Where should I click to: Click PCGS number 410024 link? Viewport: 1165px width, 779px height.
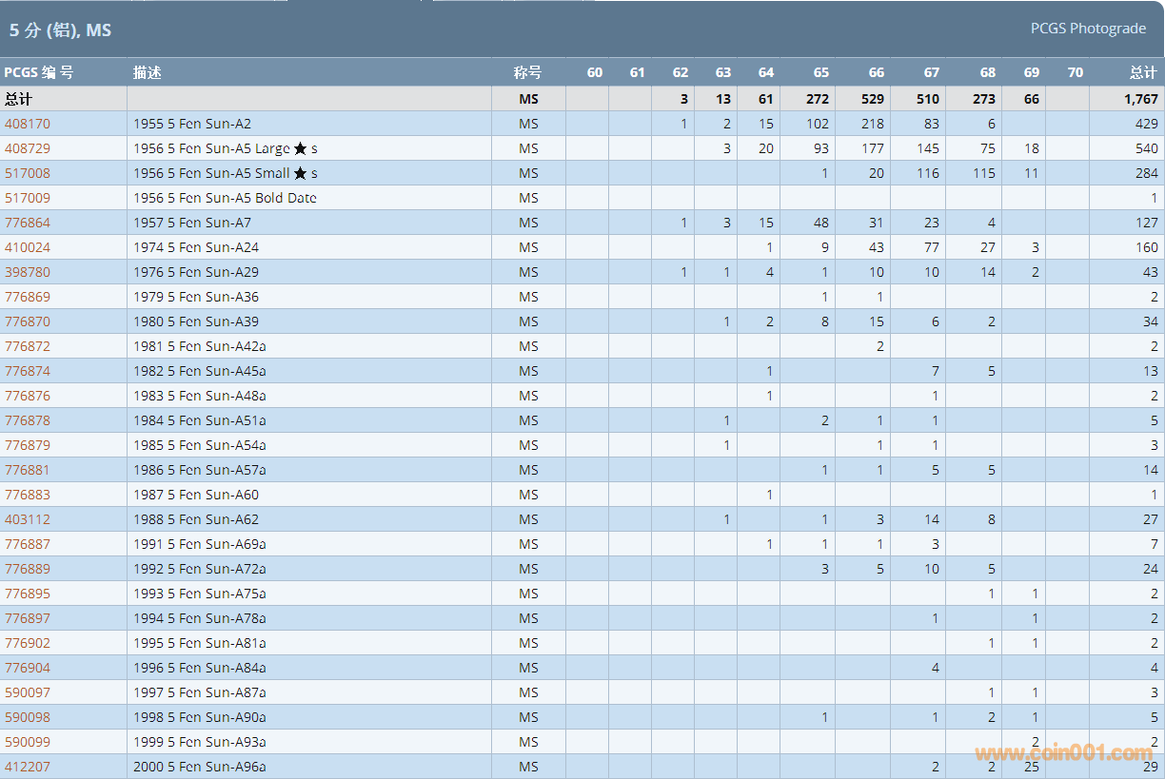tap(28, 247)
